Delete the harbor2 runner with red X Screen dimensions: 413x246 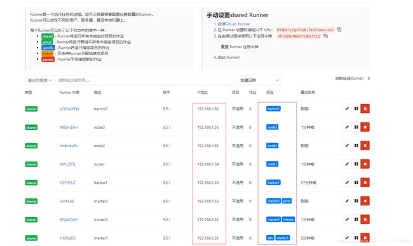(365, 108)
